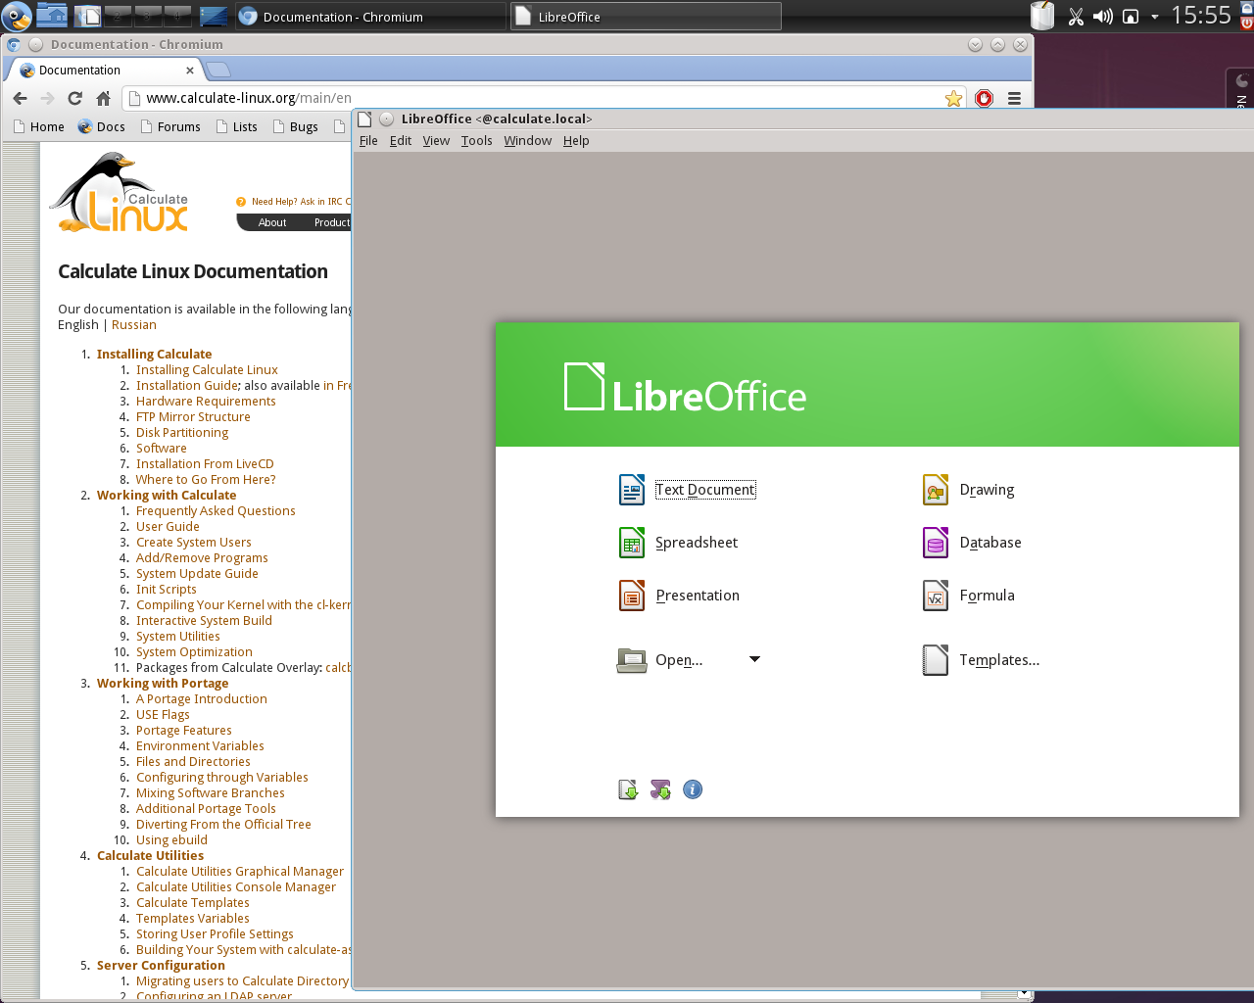Click the Templates icon in Start Center
Image resolution: width=1254 pixels, height=1003 pixels.
coord(936,660)
